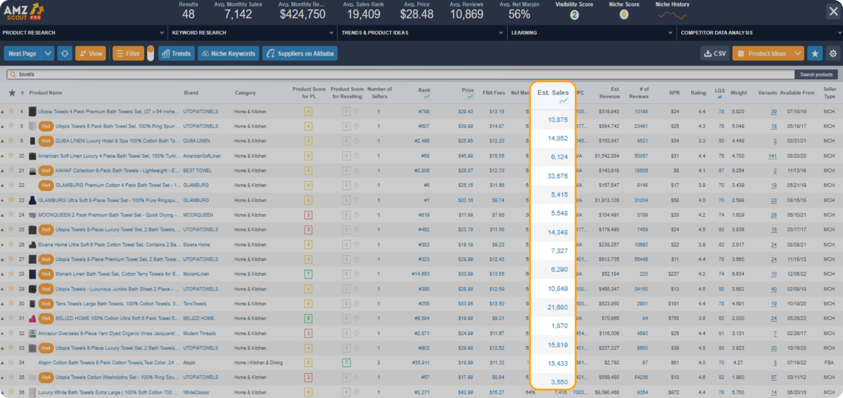Star the American Soft Linen row
Screen dimensions: 843x398
11,156
